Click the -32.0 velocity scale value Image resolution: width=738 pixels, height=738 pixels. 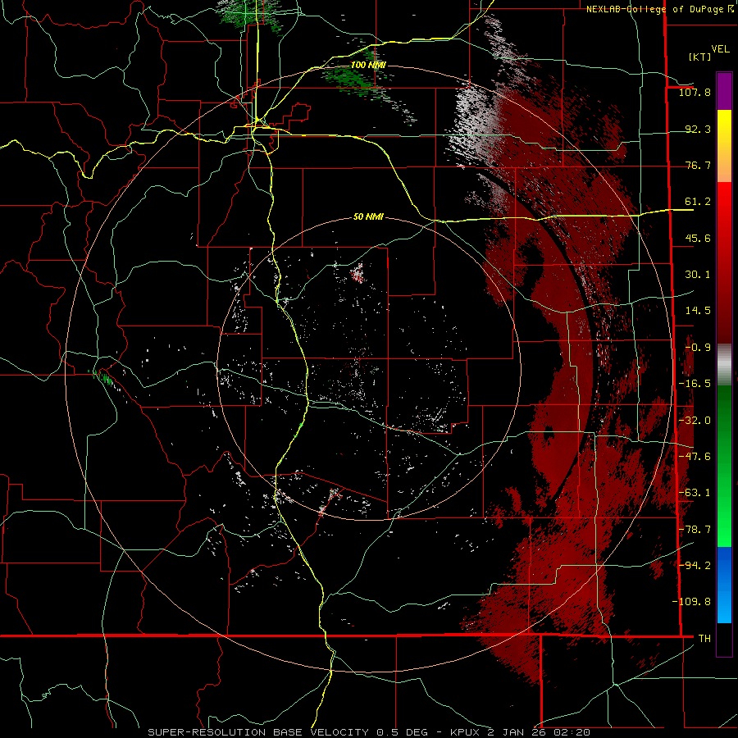tap(695, 421)
